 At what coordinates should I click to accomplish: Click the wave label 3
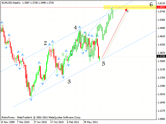(x=69, y=82)
